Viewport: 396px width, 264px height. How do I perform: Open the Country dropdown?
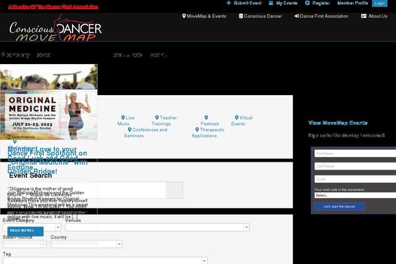[x=86, y=244]
